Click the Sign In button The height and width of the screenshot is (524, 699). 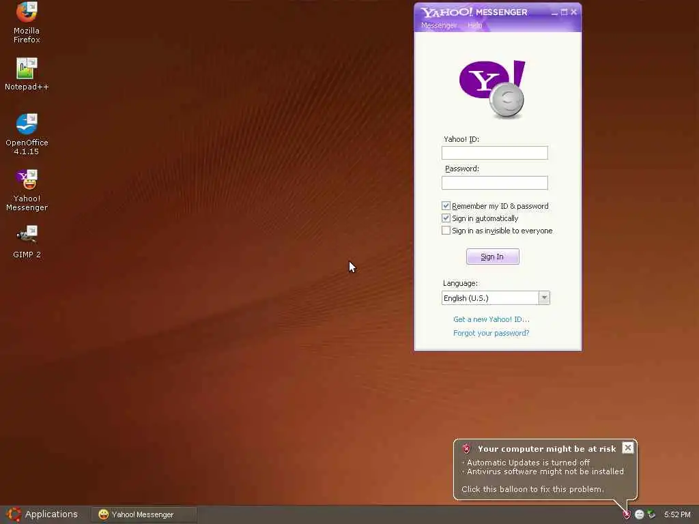click(493, 257)
